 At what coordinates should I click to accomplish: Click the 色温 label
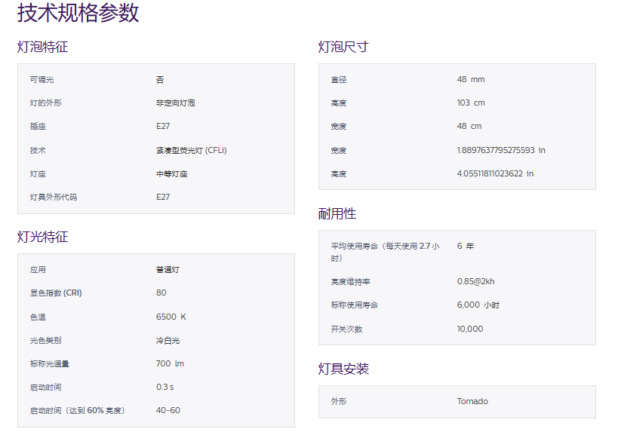coord(38,317)
